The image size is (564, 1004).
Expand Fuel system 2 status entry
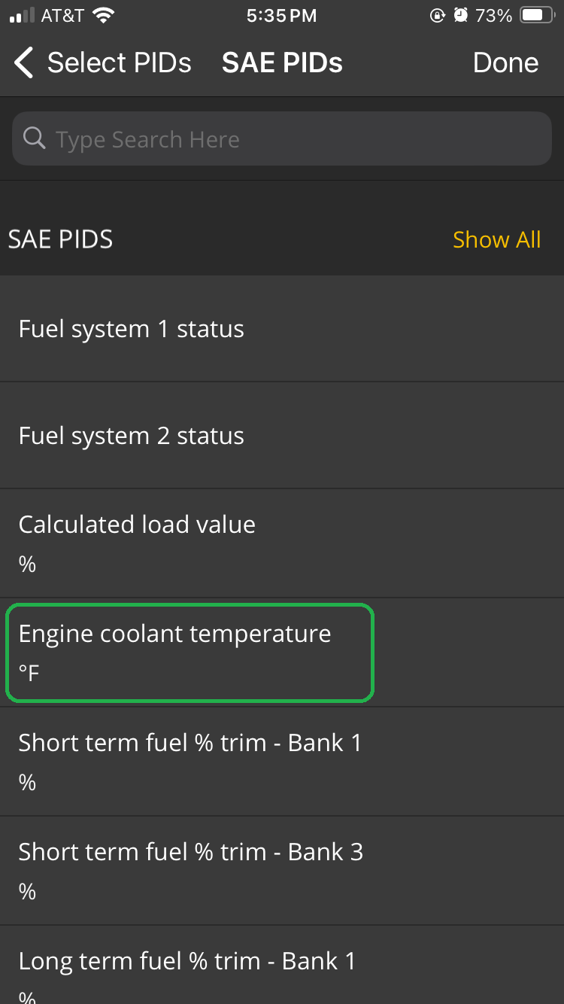coord(282,435)
